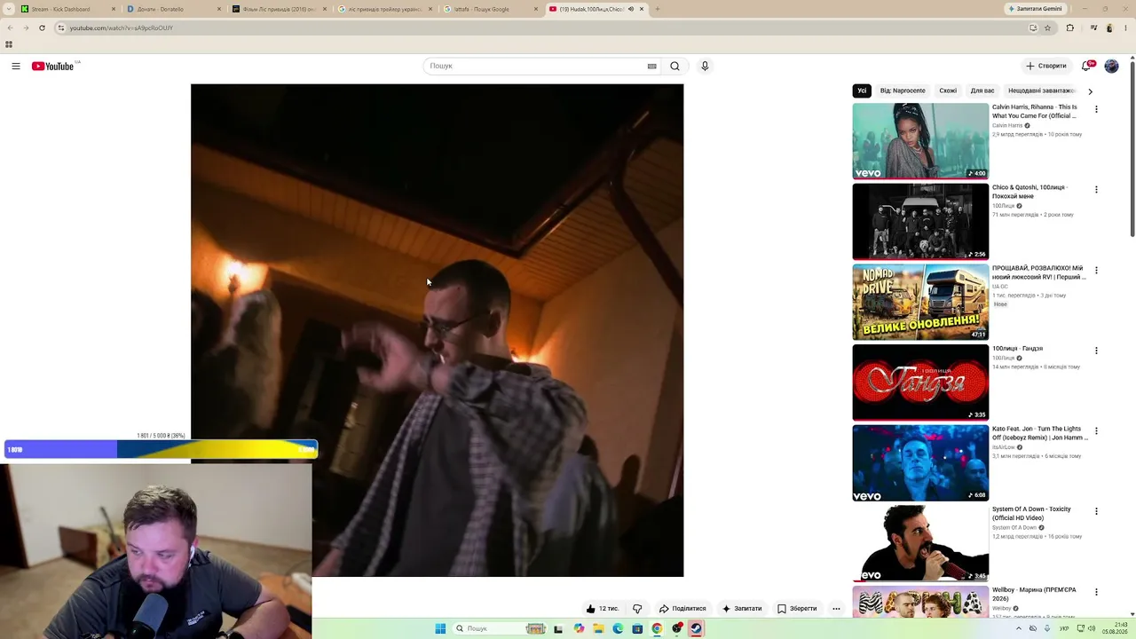Click 'Запитати Gemini' in Chrome title bar
The width and height of the screenshot is (1136, 639).
point(1035,9)
